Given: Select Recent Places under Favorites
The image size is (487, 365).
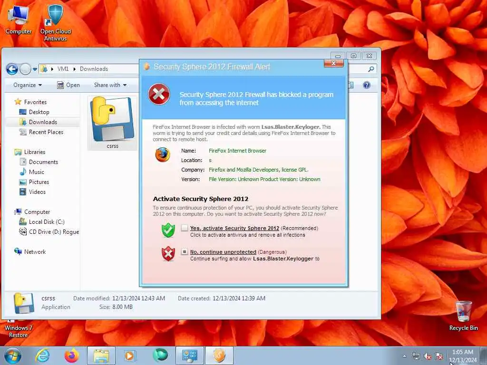Looking at the screenshot, I should 46,132.
